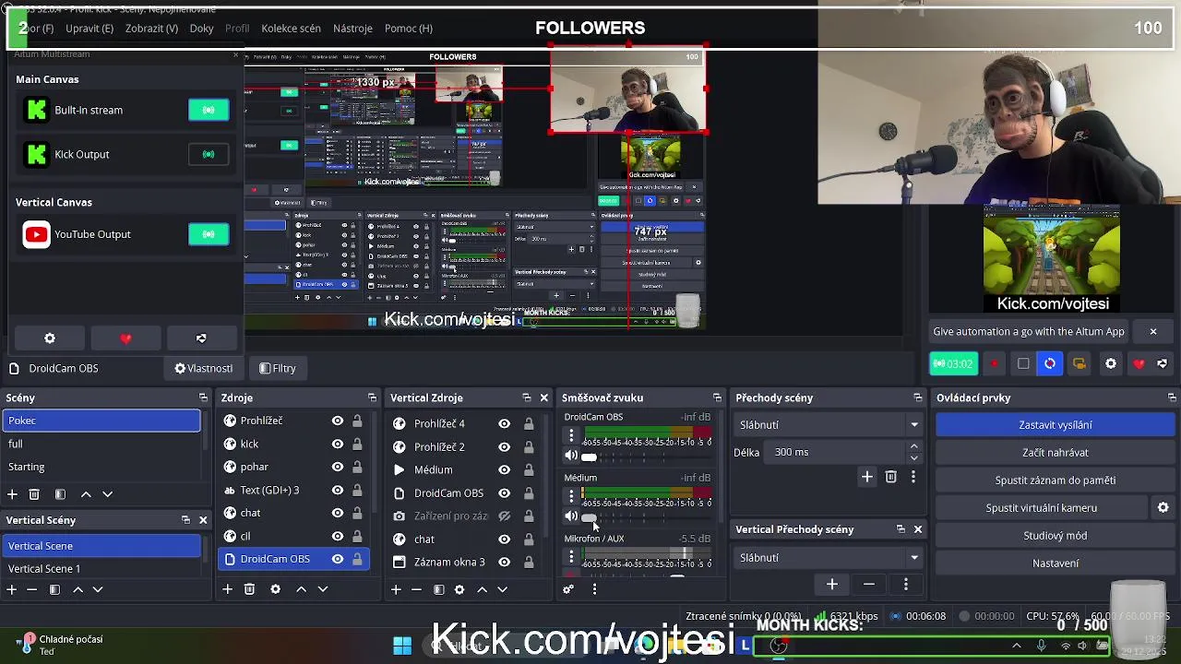Viewport: 1181px width, 664px height.
Task: Toggle Built-in stream output button
Action: pyautogui.click(x=209, y=110)
